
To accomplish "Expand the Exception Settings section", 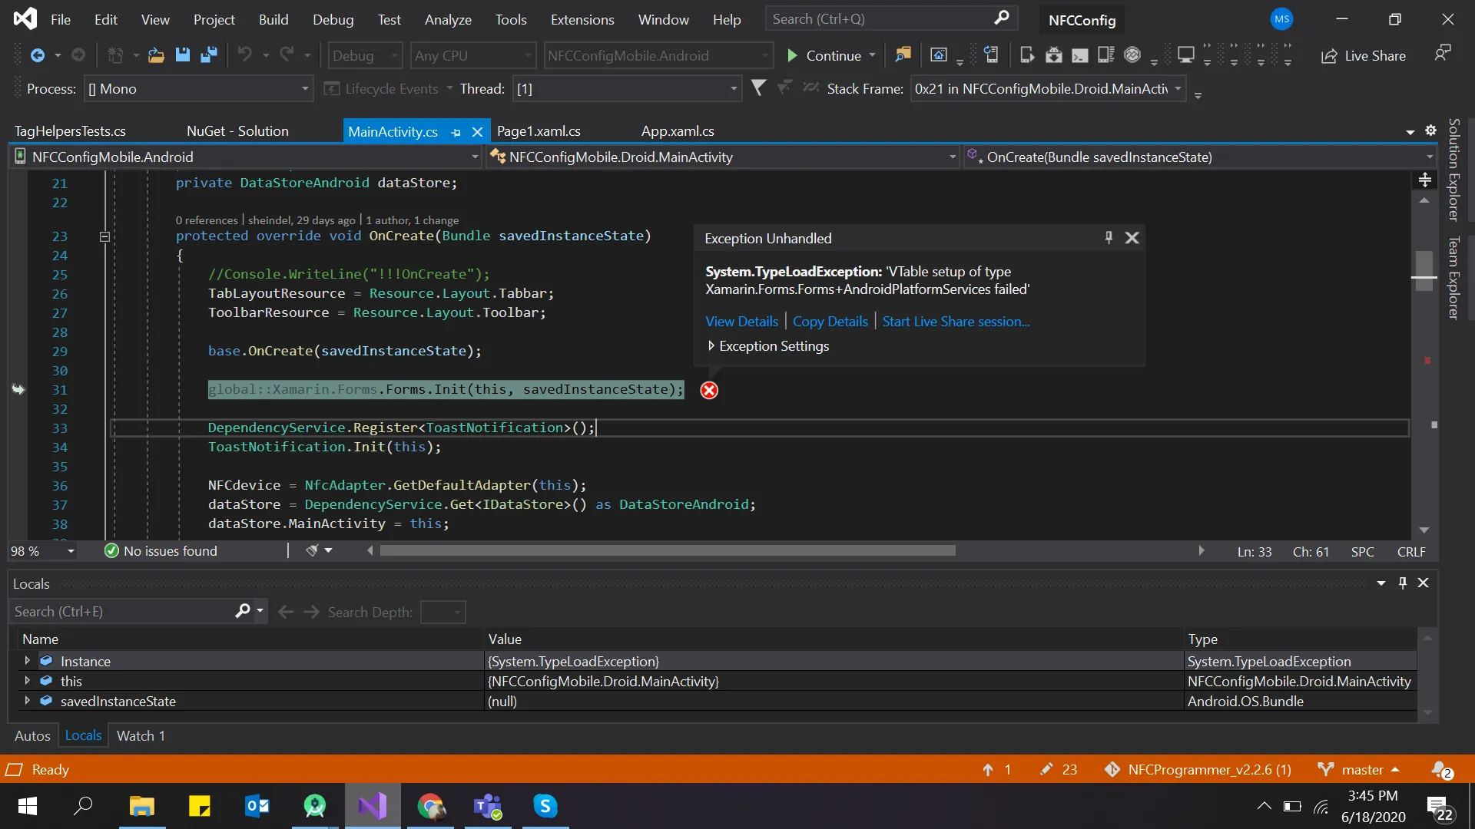I will pyautogui.click(x=711, y=346).
